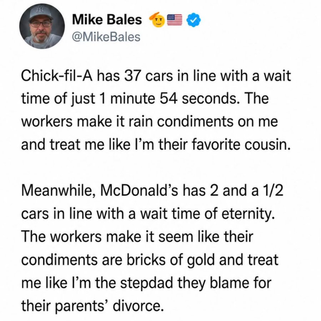
Task: Open Mike Bales' profile picture
Action: (42, 26)
